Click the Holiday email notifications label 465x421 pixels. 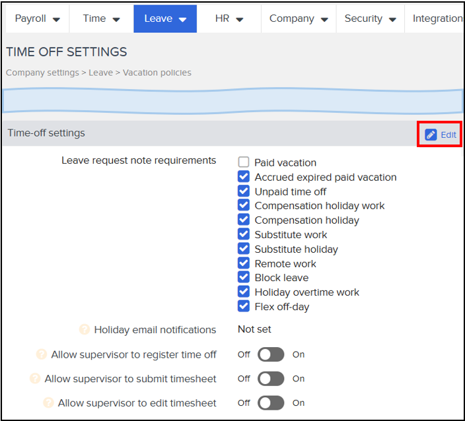155,330
